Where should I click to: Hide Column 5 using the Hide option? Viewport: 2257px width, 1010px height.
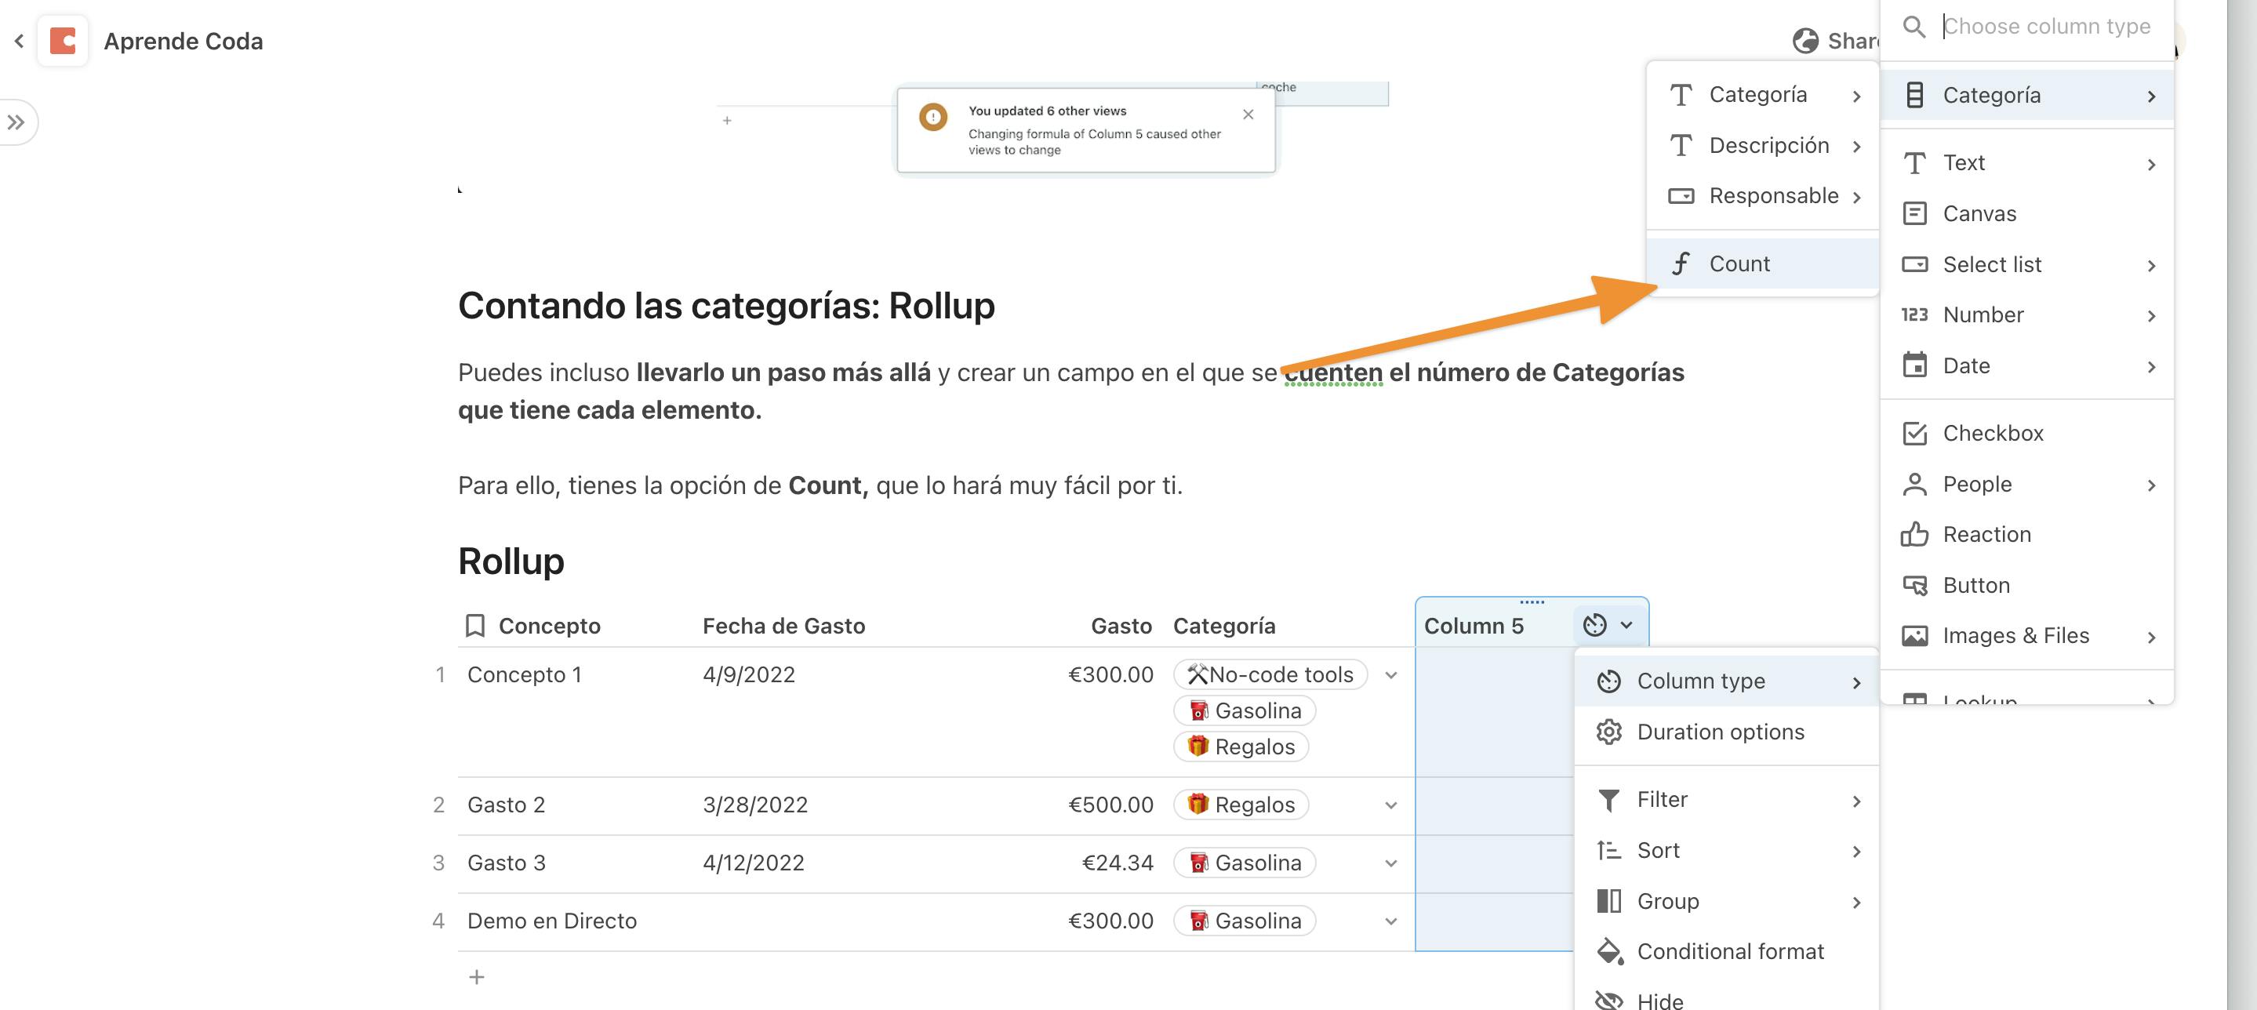(x=1659, y=1000)
